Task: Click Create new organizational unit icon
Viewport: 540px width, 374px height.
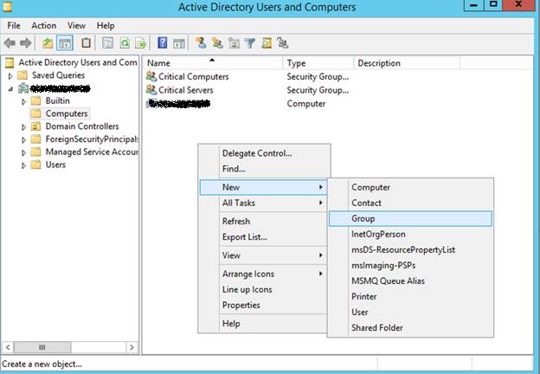Action: pyautogui.click(x=234, y=43)
